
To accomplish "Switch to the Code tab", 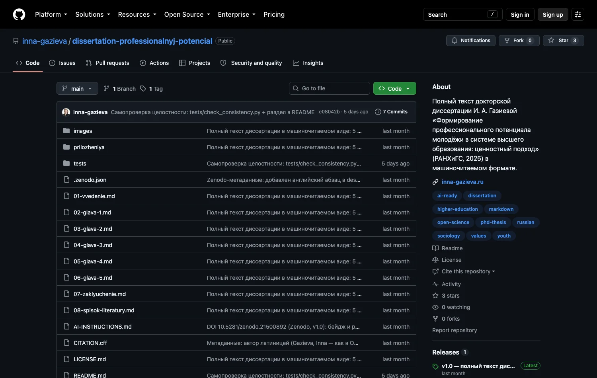I will 28,63.
